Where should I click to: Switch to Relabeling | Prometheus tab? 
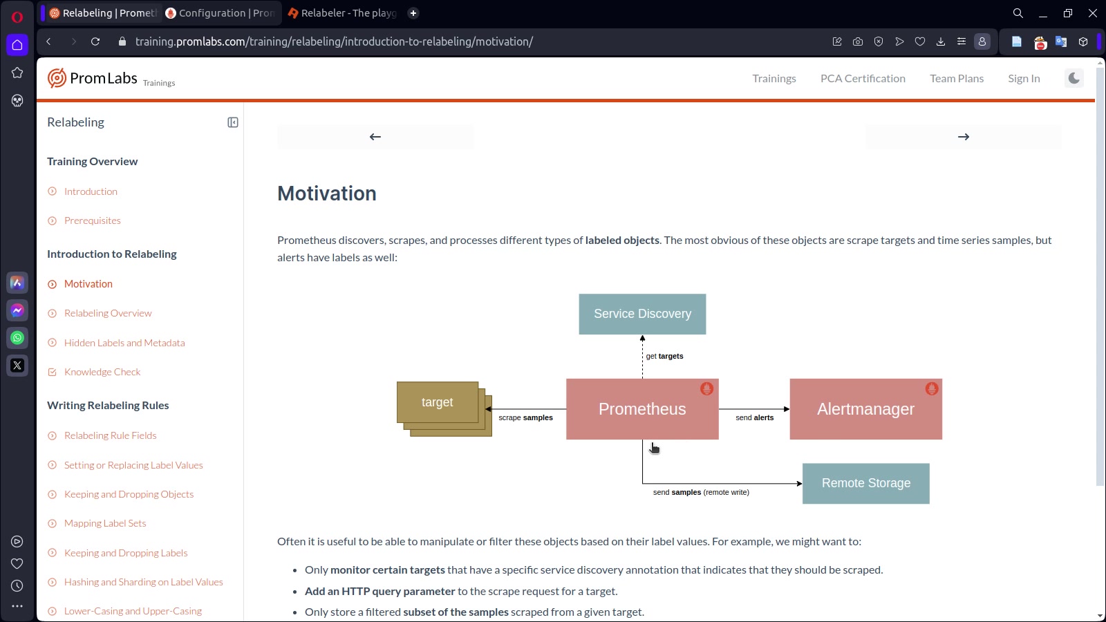click(x=102, y=13)
